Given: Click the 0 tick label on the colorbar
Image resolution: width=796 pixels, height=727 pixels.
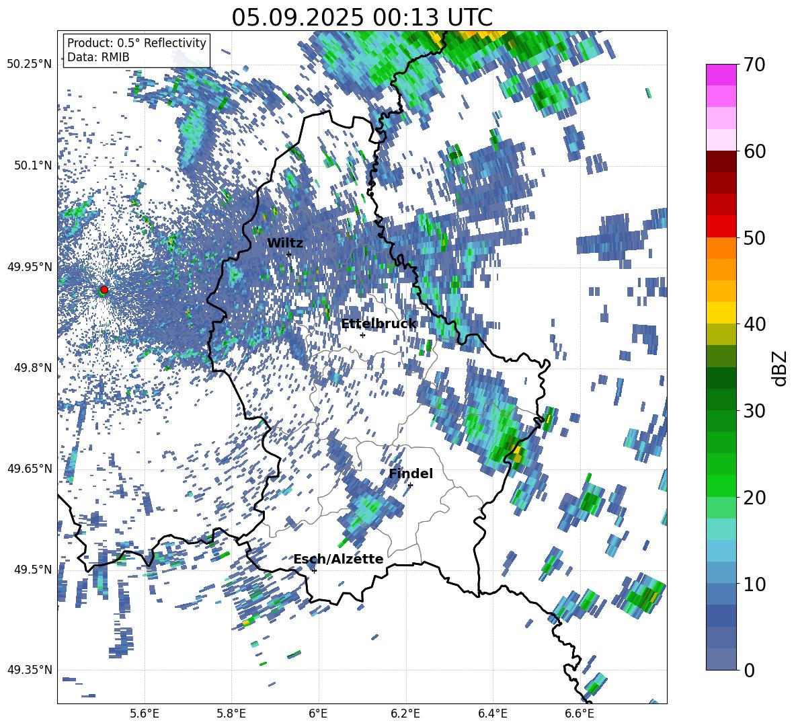Looking at the screenshot, I should (749, 670).
